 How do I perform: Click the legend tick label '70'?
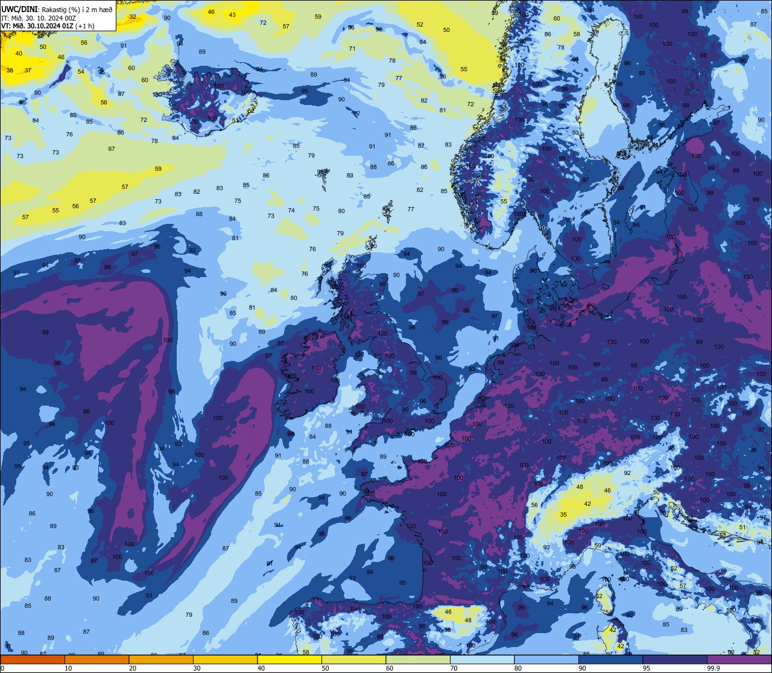pyautogui.click(x=454, y=668)
